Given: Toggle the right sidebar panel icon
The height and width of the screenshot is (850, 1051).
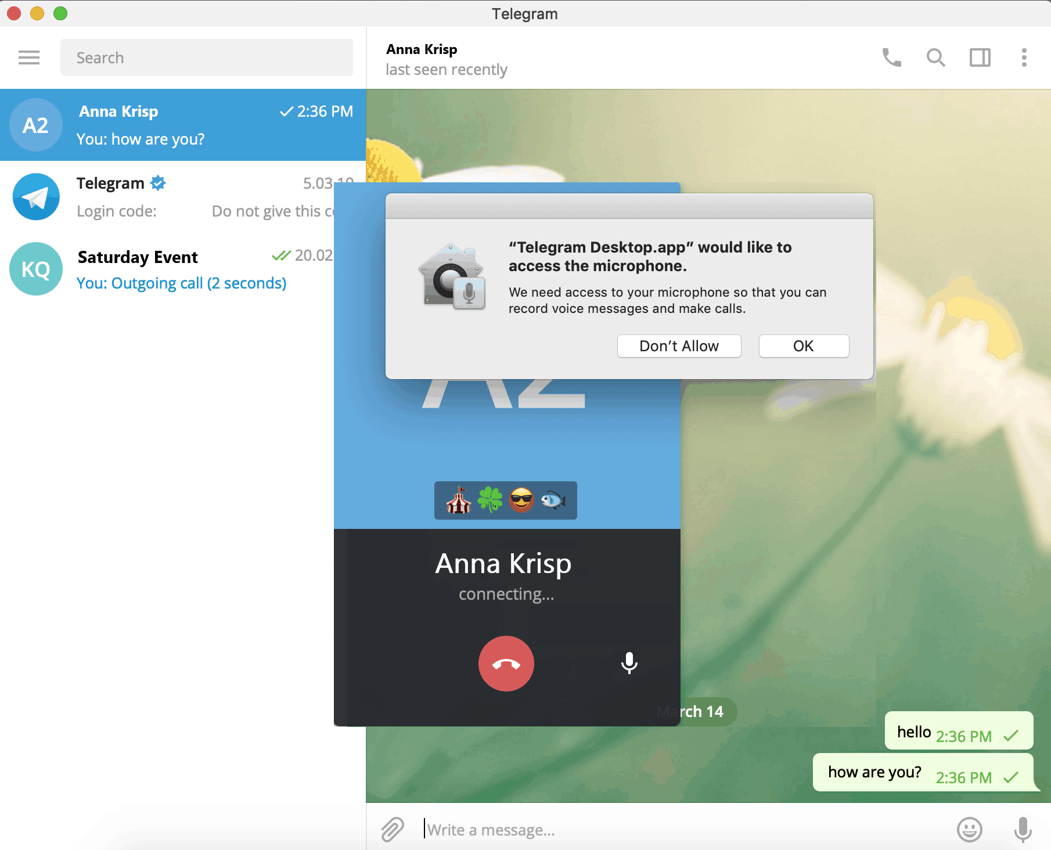Looking at the screenshot, I should 980,57.
